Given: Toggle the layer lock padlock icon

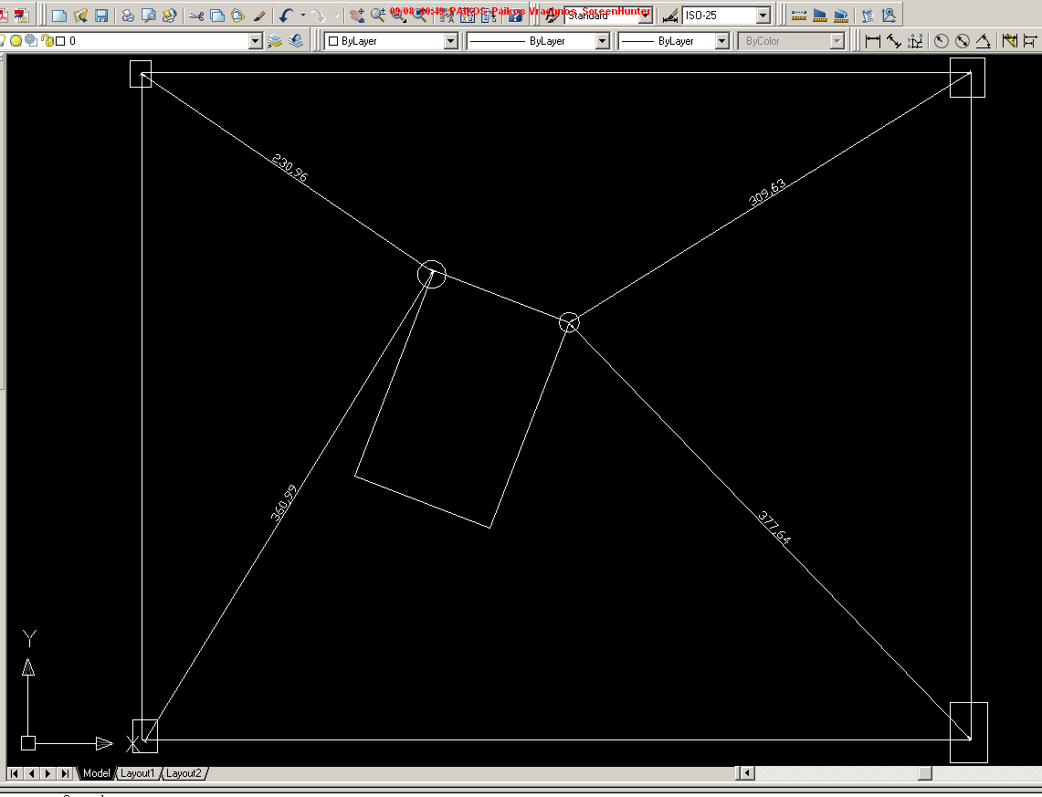Looking at the screenshot, I should [x=47, y=41].
